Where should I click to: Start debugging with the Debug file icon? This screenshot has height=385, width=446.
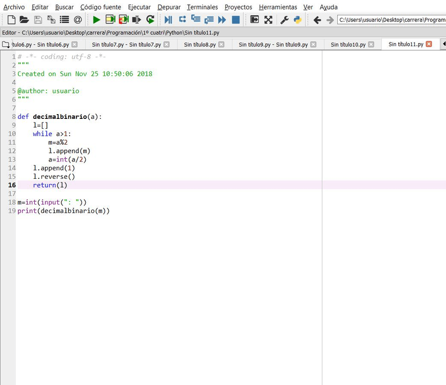click(x=168, y=20)
